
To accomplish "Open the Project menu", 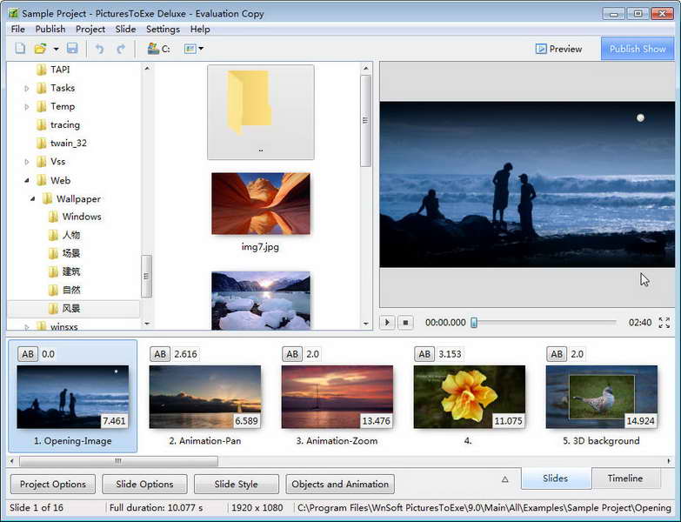I will click(90, 29).
